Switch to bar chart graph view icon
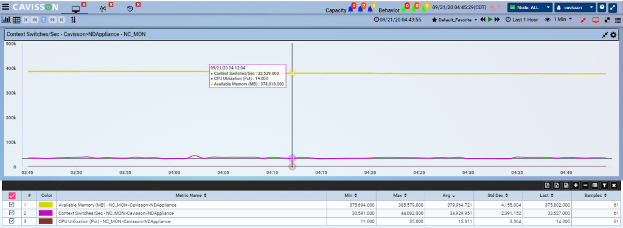The image size is (623, 228). (x=6, y=19)
